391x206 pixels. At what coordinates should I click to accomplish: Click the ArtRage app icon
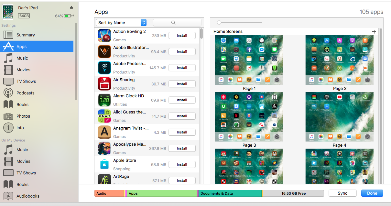pyautogui.click(x=104, y=179)
